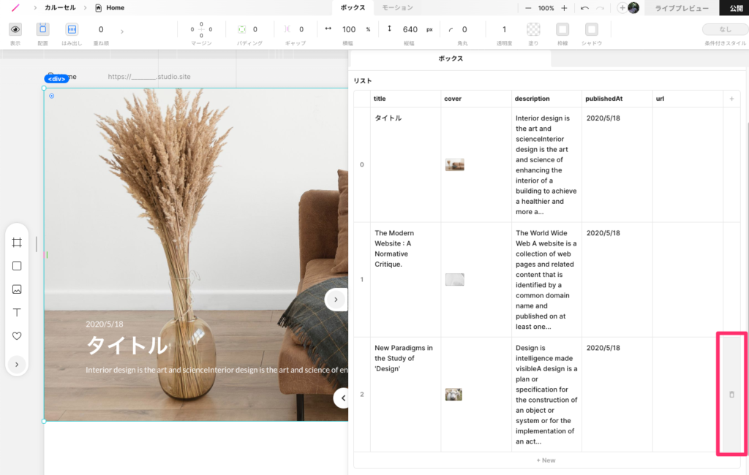Open the row 1 cover thumbnail
This screenshot has height=475, width=749.
[455, 280]
